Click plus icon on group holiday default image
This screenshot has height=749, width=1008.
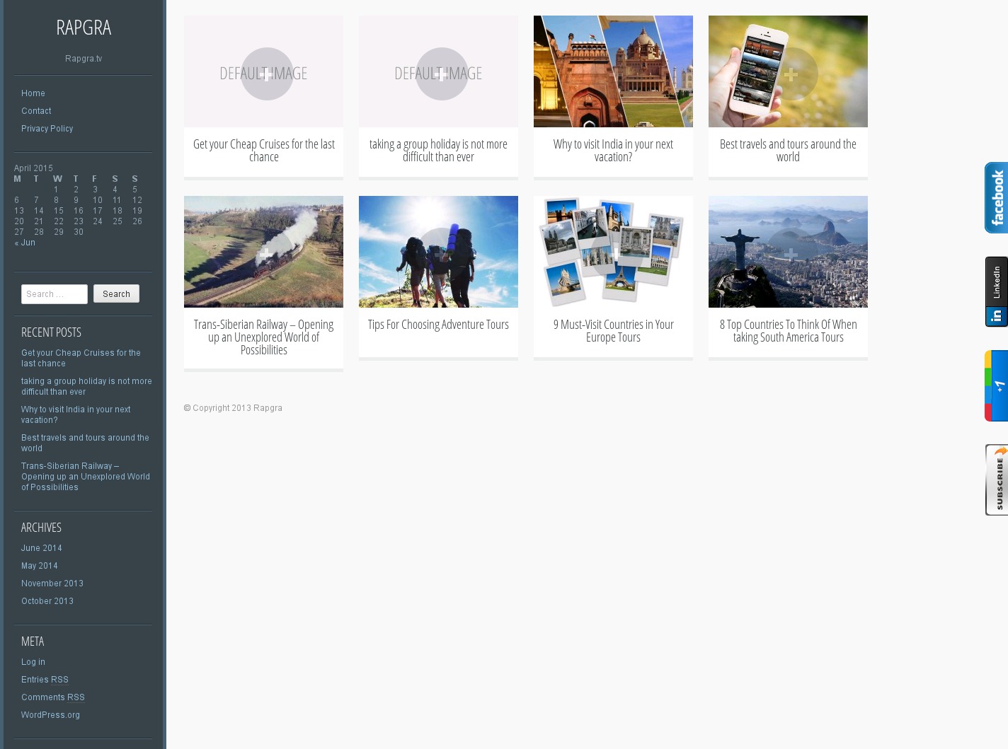(x=442, y=74)
